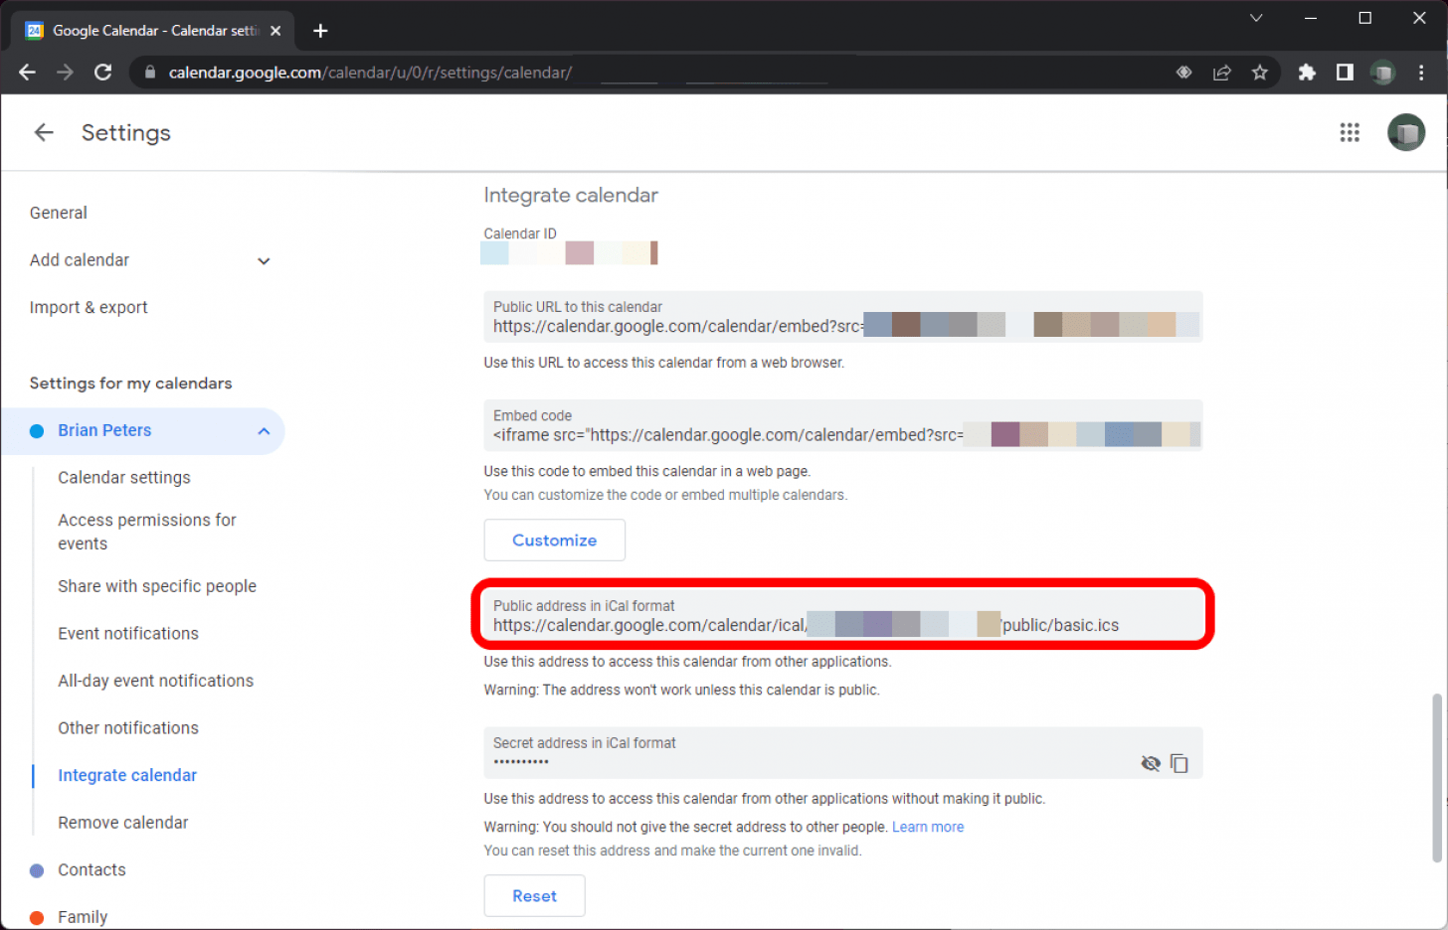Close the Google Calendar tab
The height and width of the screenshot is (930, 1448).
coord(275,31)
